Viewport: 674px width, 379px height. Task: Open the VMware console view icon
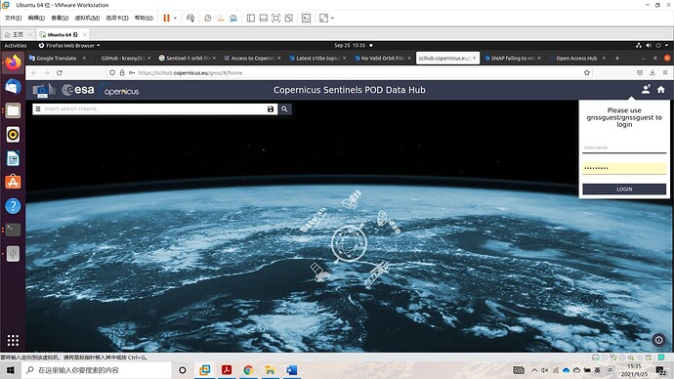(306, 18)
